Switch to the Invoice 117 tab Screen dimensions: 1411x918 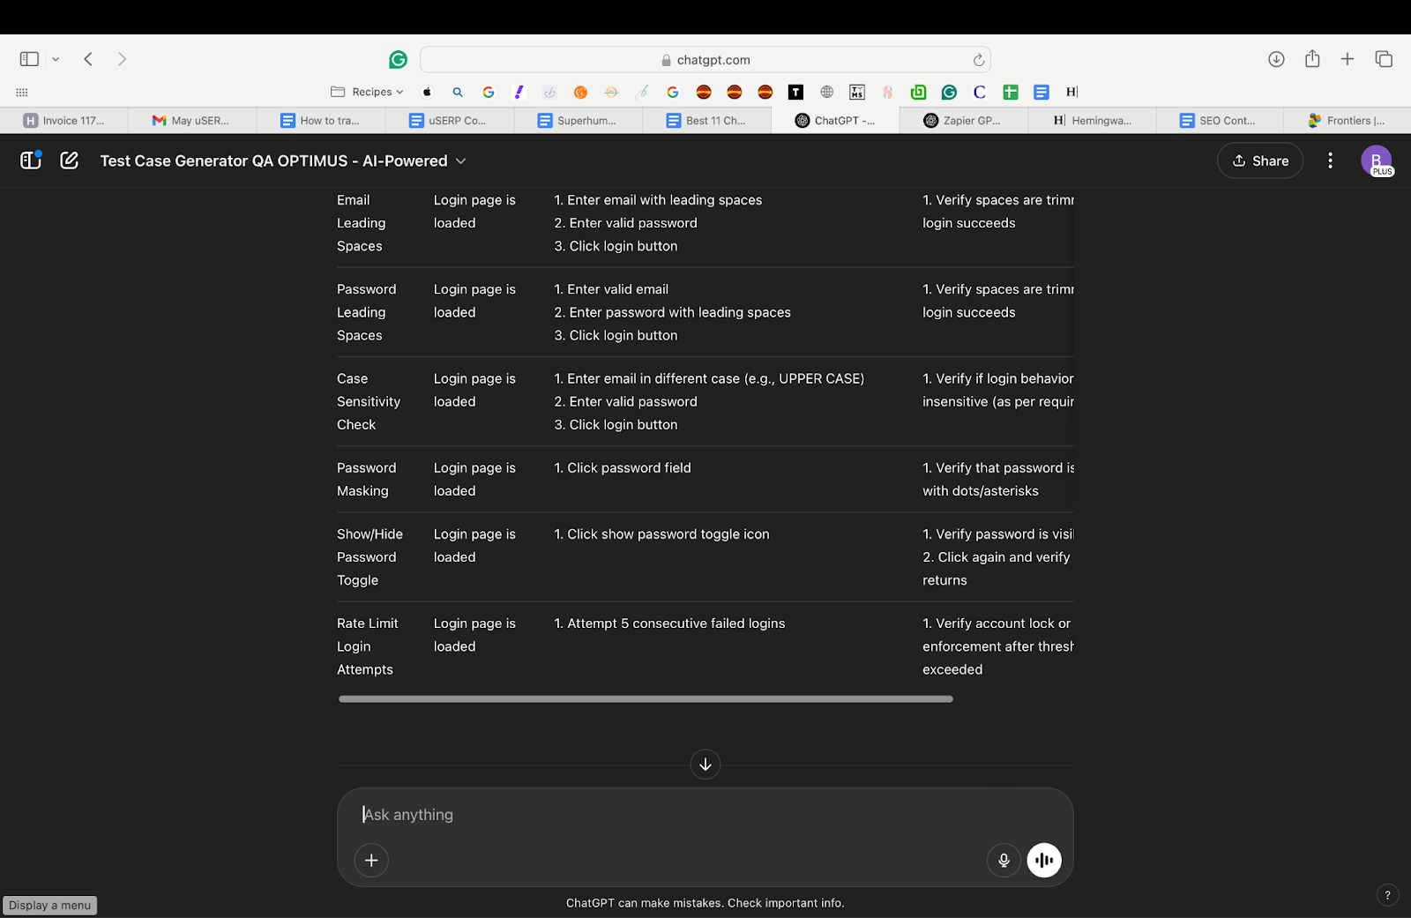(x=64, y=120)
